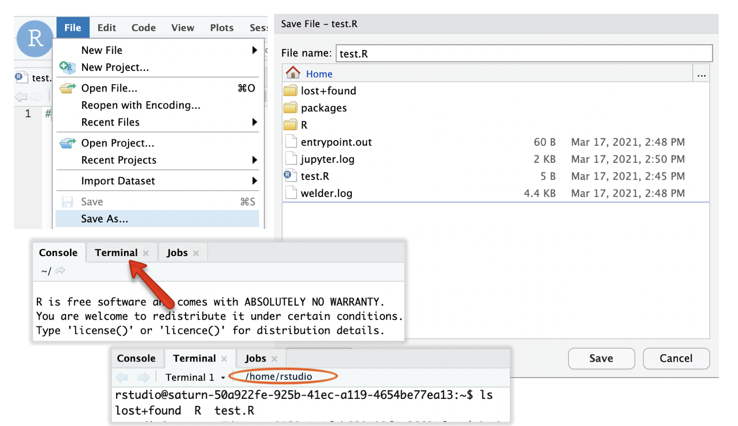Click the greyed-out Save menu entry
738x426 pixels.
point(157,202)
